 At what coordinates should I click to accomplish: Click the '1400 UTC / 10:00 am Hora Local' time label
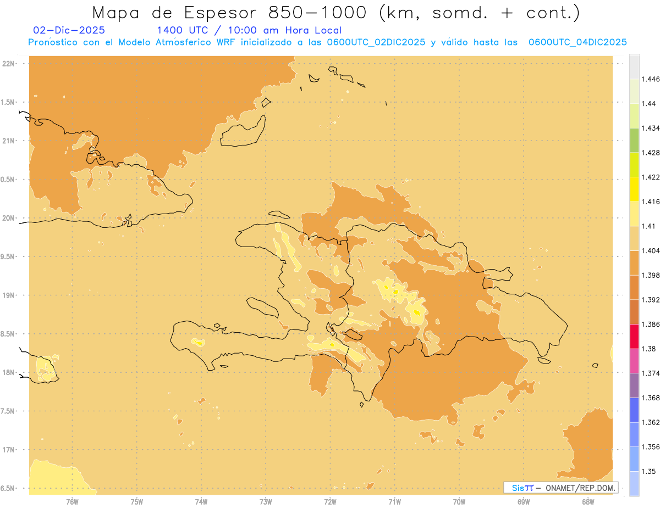[249, 30]
